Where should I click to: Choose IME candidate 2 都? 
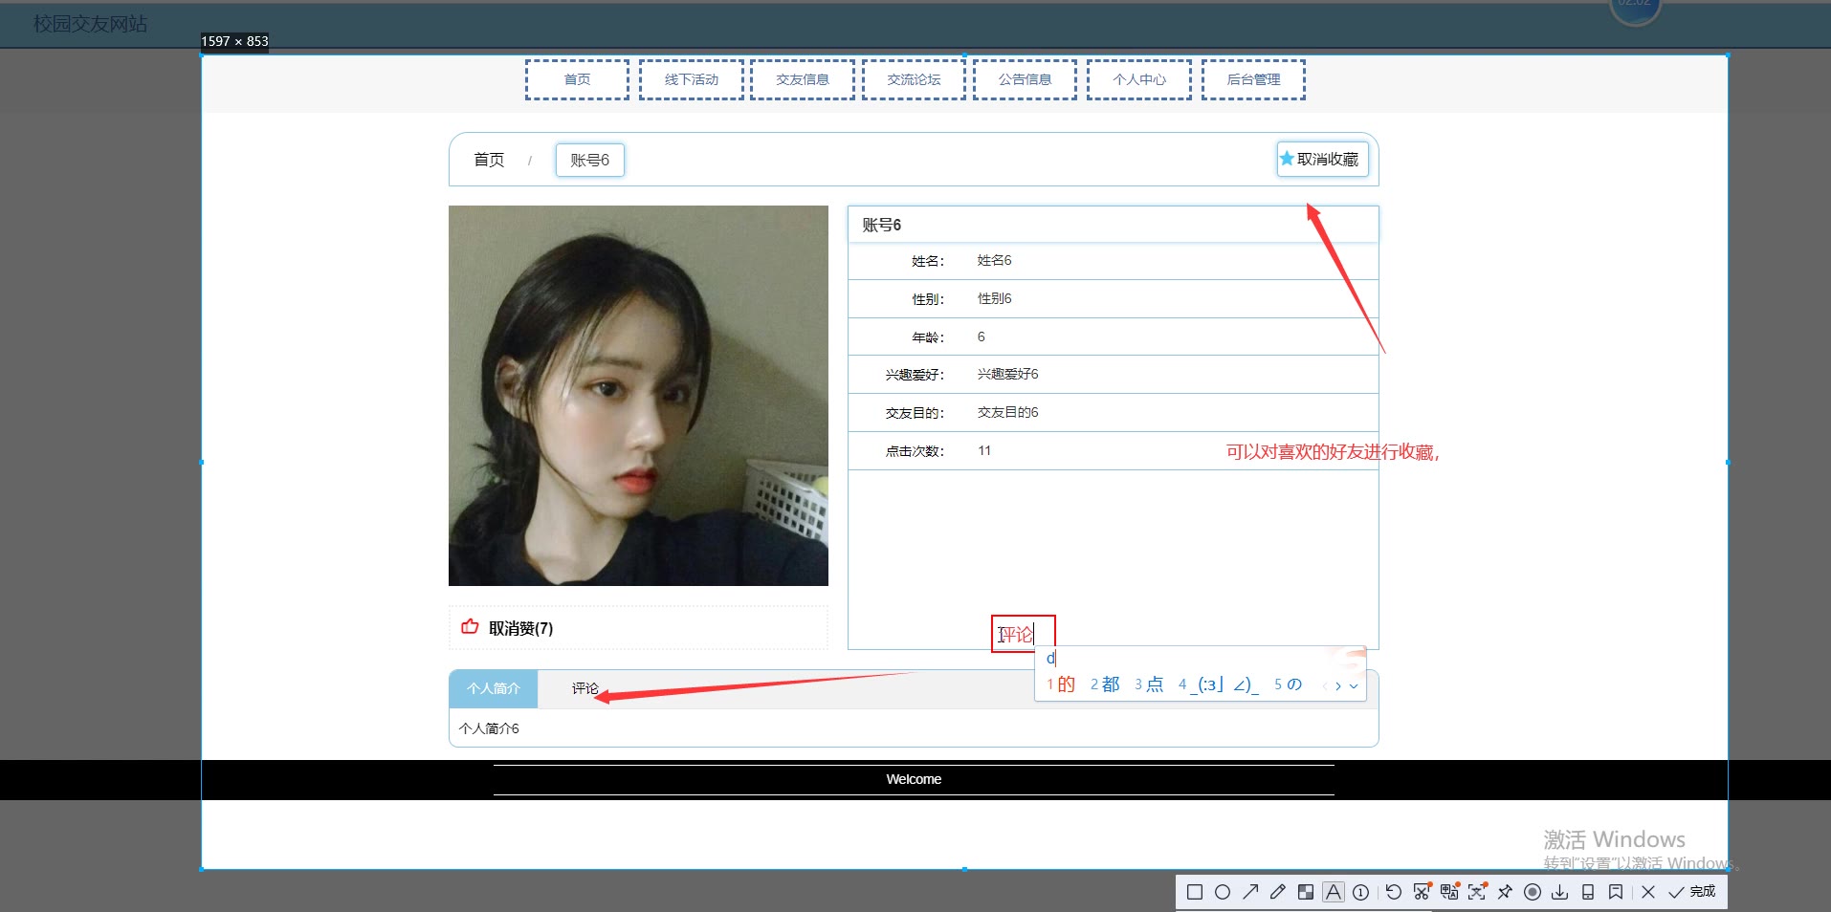point(1105,684)
